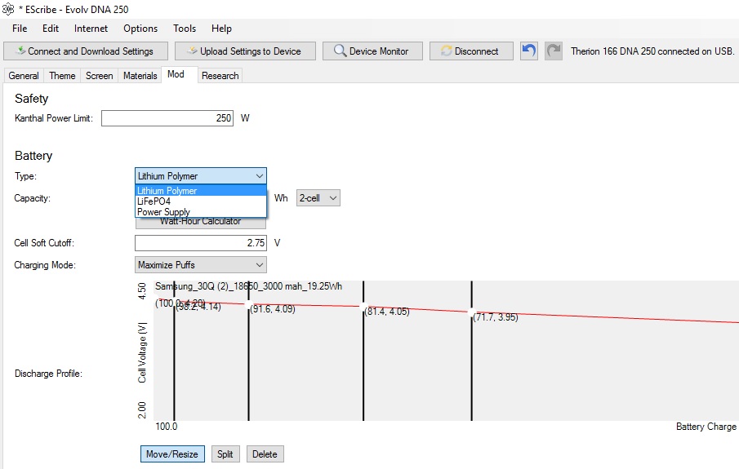Viewport: 739px width, 469px height.
Task: Switch to the Research tab
Action: pyautogui.click(x=220, y=76)
